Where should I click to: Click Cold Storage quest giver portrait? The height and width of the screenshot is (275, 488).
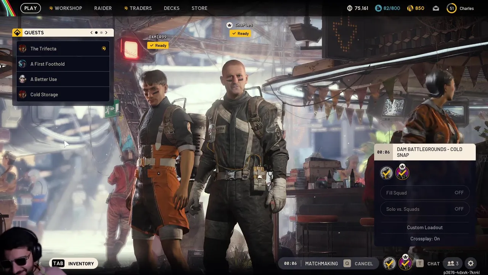(x=22, y=94)
